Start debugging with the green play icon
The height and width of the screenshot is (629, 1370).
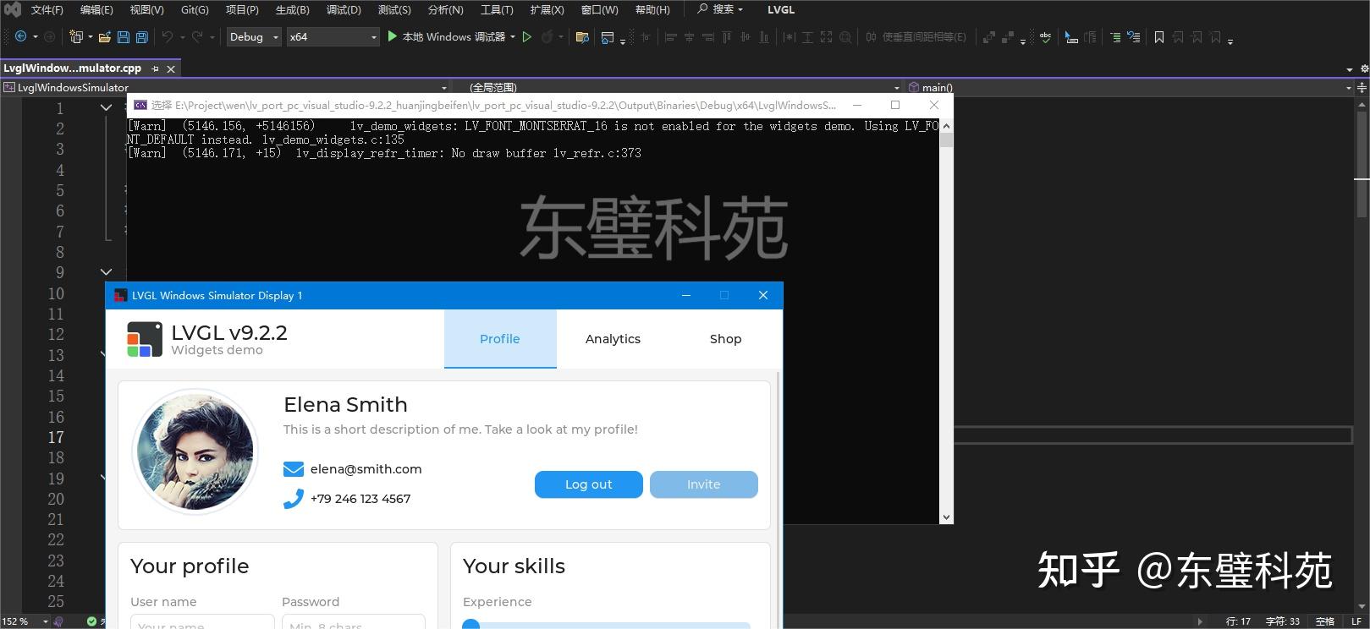[392, 36]
